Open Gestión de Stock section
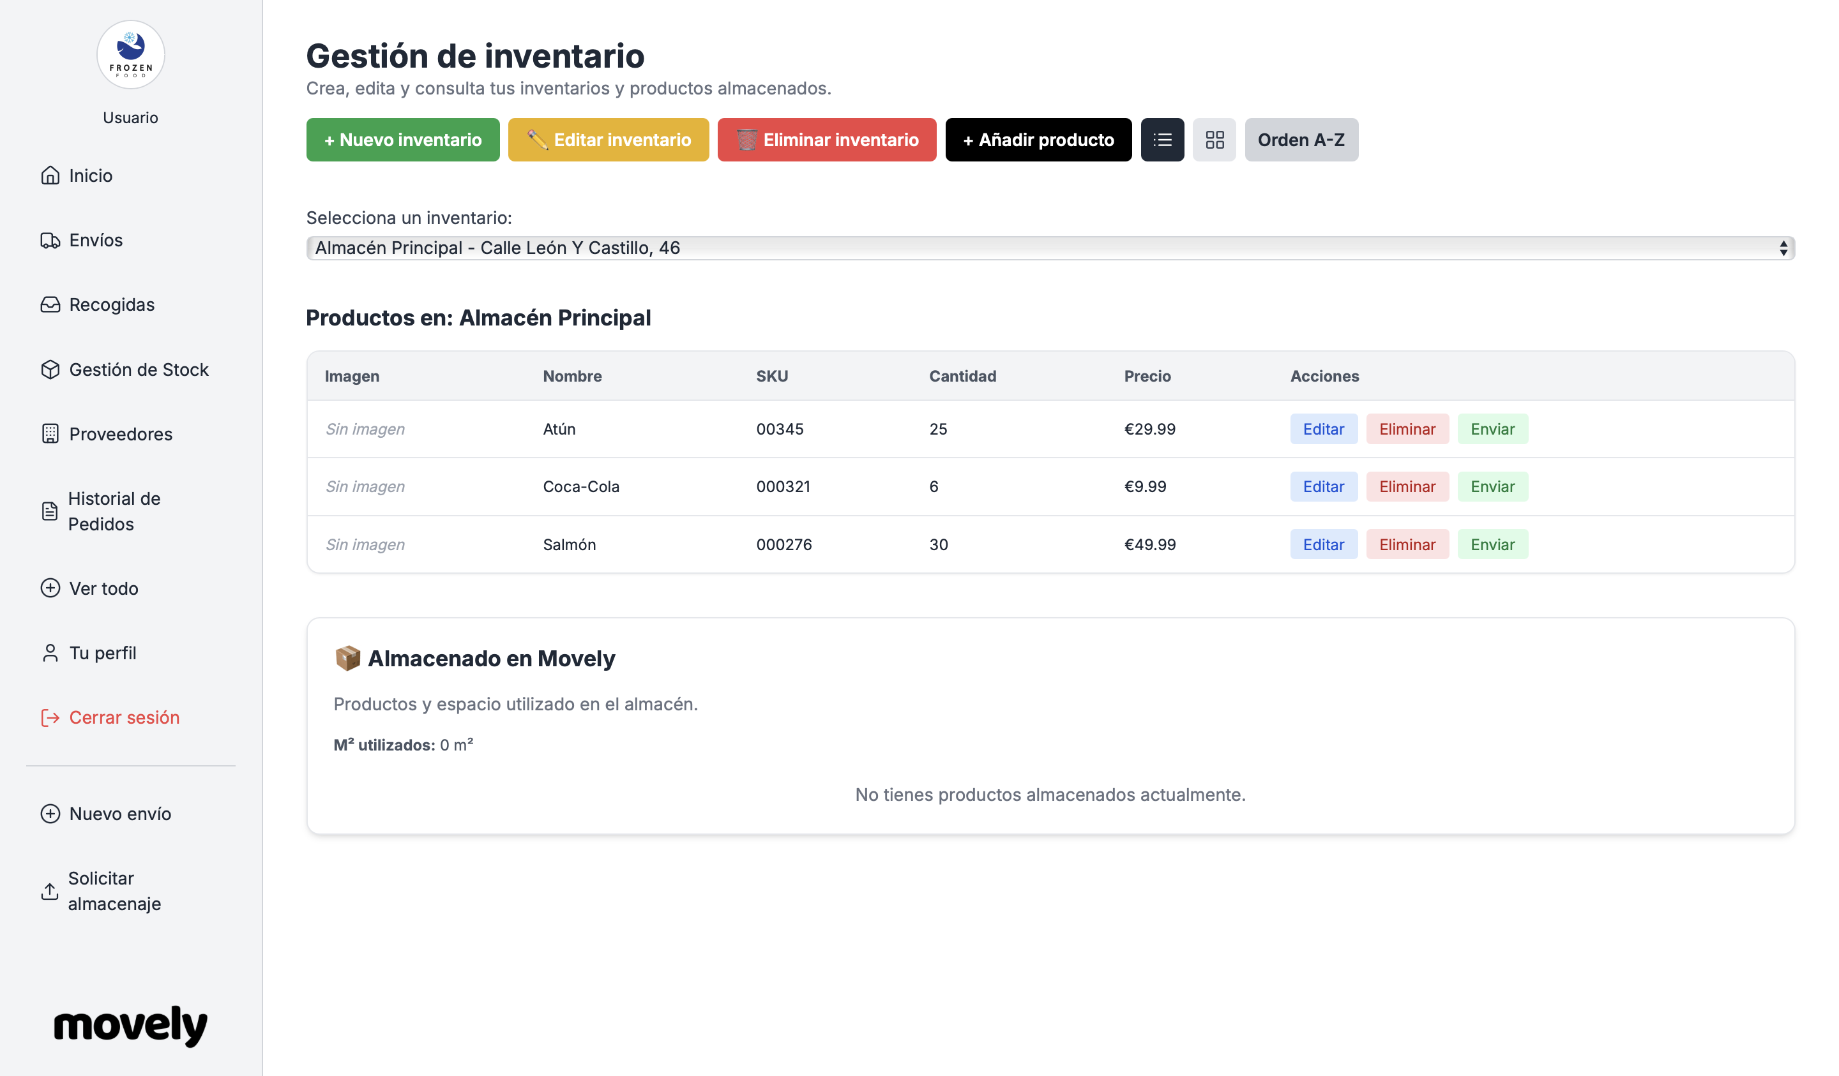This screenshot has height=1076, width=1839. click(139, 370)
